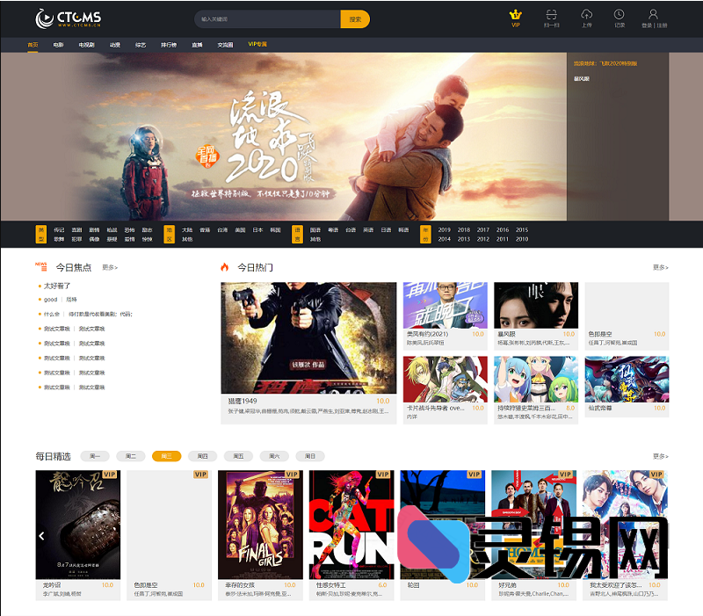Screen dimensions: 703x616
Task: Click the flame icon beside 今日热门
Action: click(224, 267)
